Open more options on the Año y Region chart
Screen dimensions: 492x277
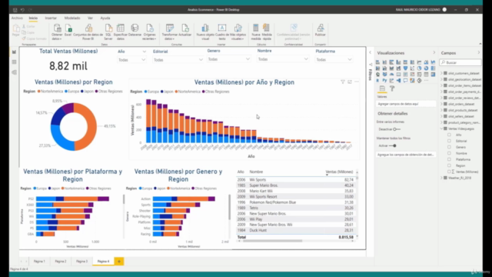357,82
